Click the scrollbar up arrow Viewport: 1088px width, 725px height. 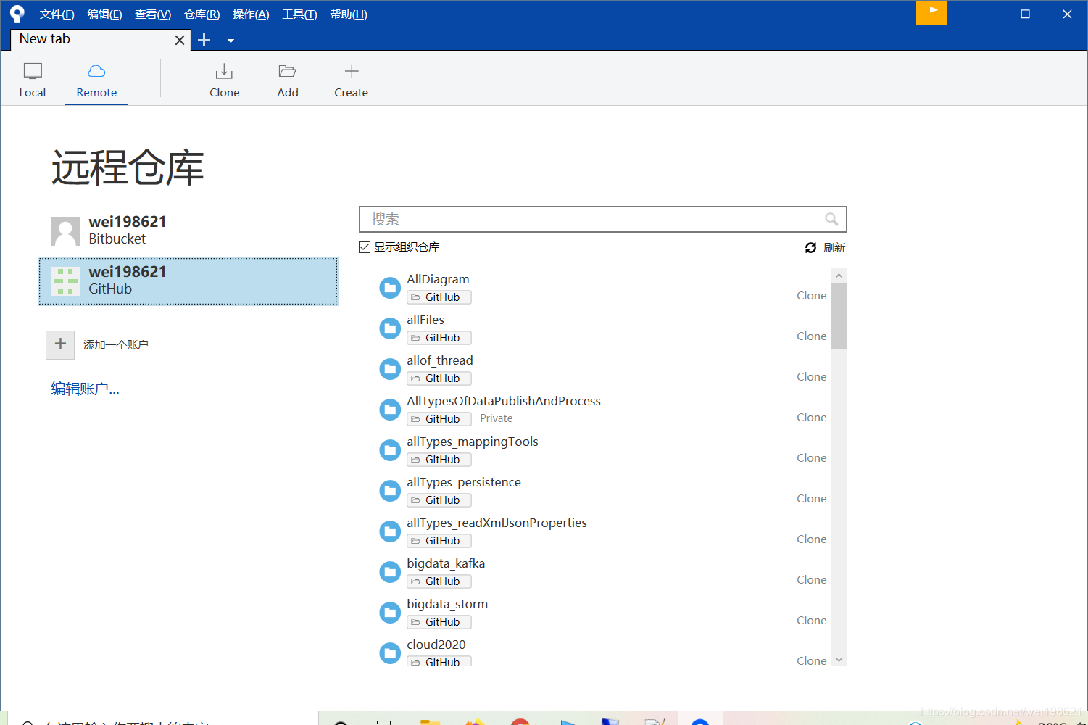pyautogui.click(x=839, y=275)
